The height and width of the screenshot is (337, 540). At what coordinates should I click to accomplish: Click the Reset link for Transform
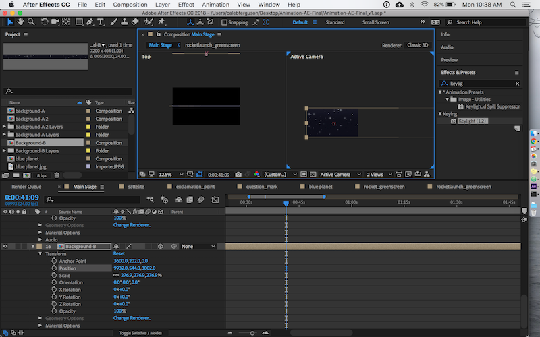pos(119,254)
